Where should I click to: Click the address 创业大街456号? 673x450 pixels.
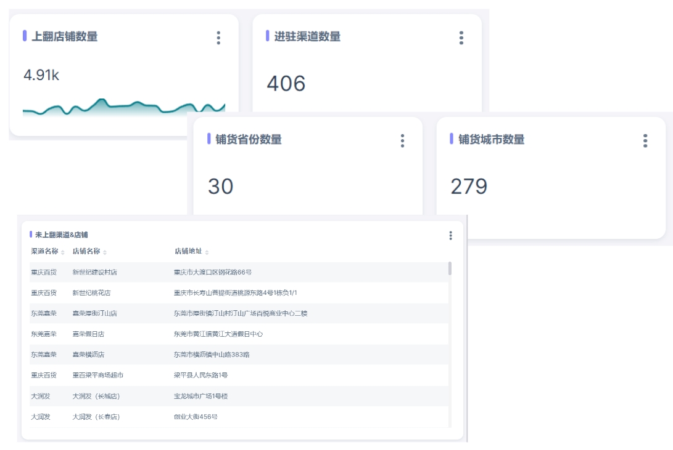196,417
